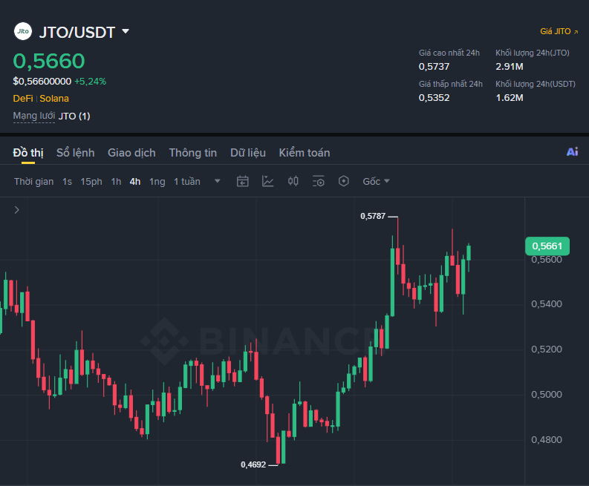This screenshot has height=486, width=589.
Task: Open the Ai assistant icon
Action: 572,151
